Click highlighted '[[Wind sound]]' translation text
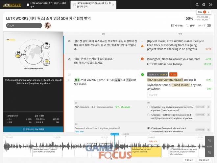This screenshot has height=163, width=217. 181,85
